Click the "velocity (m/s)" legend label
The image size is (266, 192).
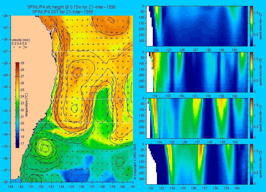click(21, 40)
